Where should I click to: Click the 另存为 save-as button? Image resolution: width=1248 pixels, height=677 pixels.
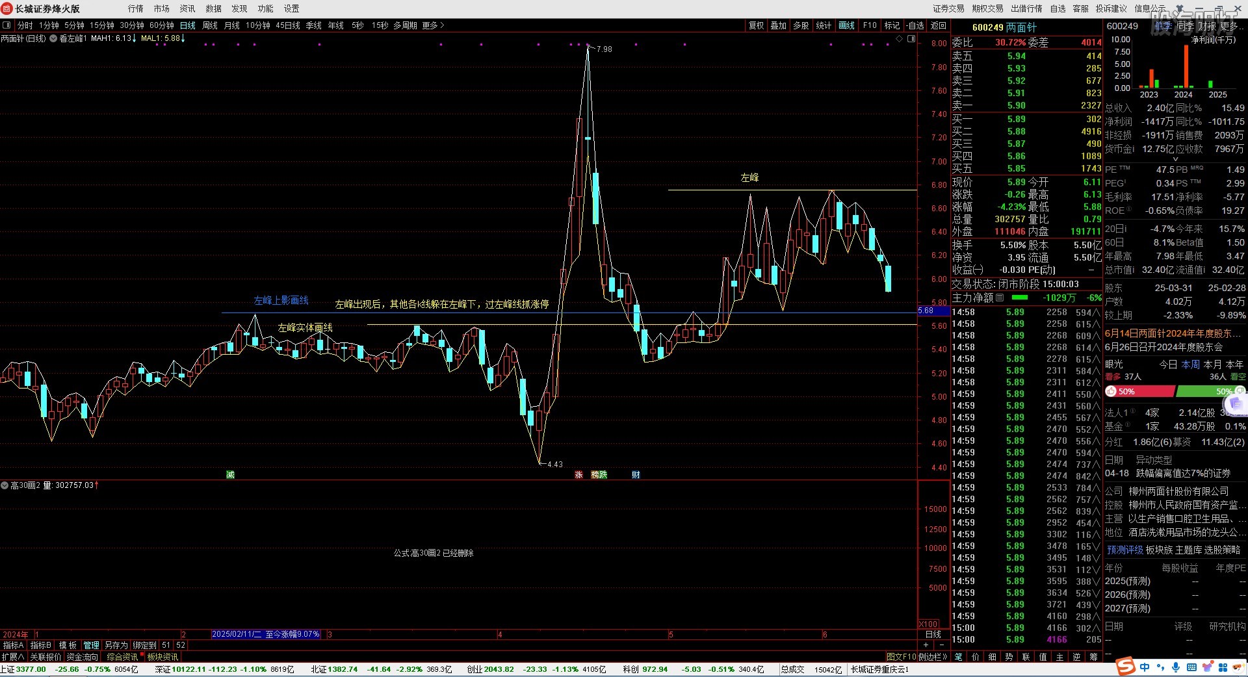[x=116, y=645]
